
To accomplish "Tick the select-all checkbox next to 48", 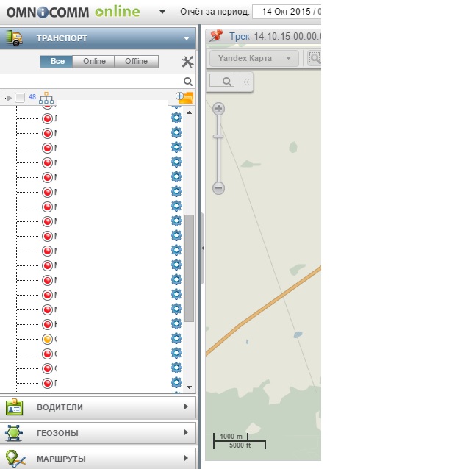I will 20,97.
